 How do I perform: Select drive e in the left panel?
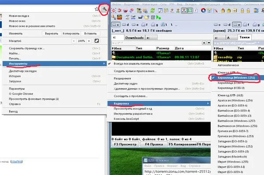(x=135, y=25)
